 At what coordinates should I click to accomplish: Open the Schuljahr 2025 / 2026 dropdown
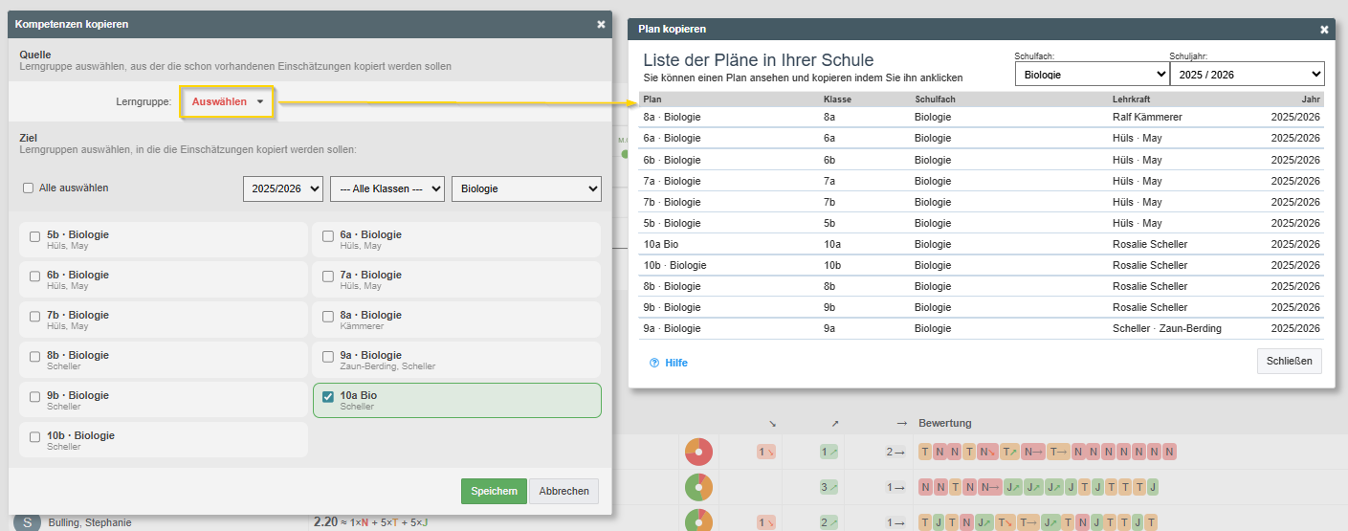point(1246,75)
